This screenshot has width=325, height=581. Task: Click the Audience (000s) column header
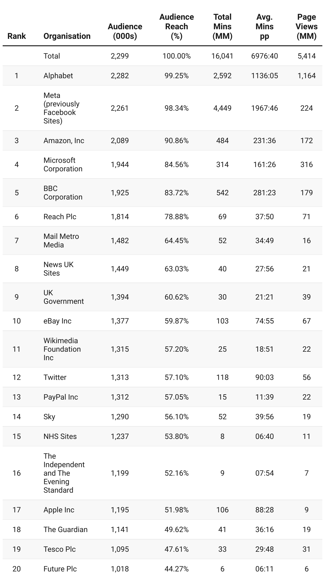point(125,31)
